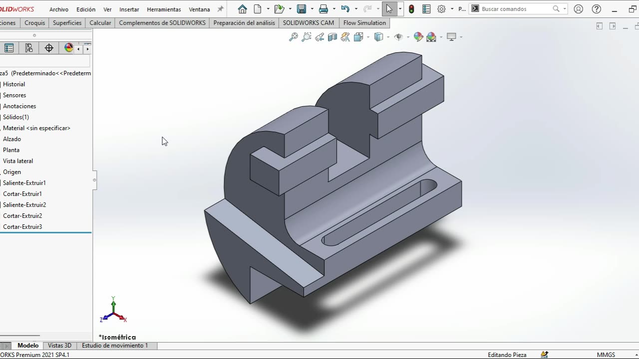This screenshot has height=359, width=639.
Task: Open the Help question mark
Action: click(x=596, y=9)
